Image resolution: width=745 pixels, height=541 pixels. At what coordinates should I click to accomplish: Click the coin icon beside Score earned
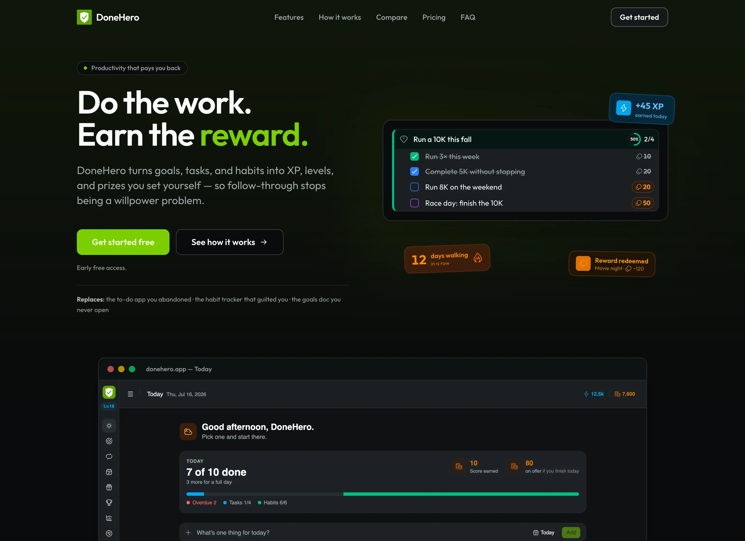[x=459, y=466]
